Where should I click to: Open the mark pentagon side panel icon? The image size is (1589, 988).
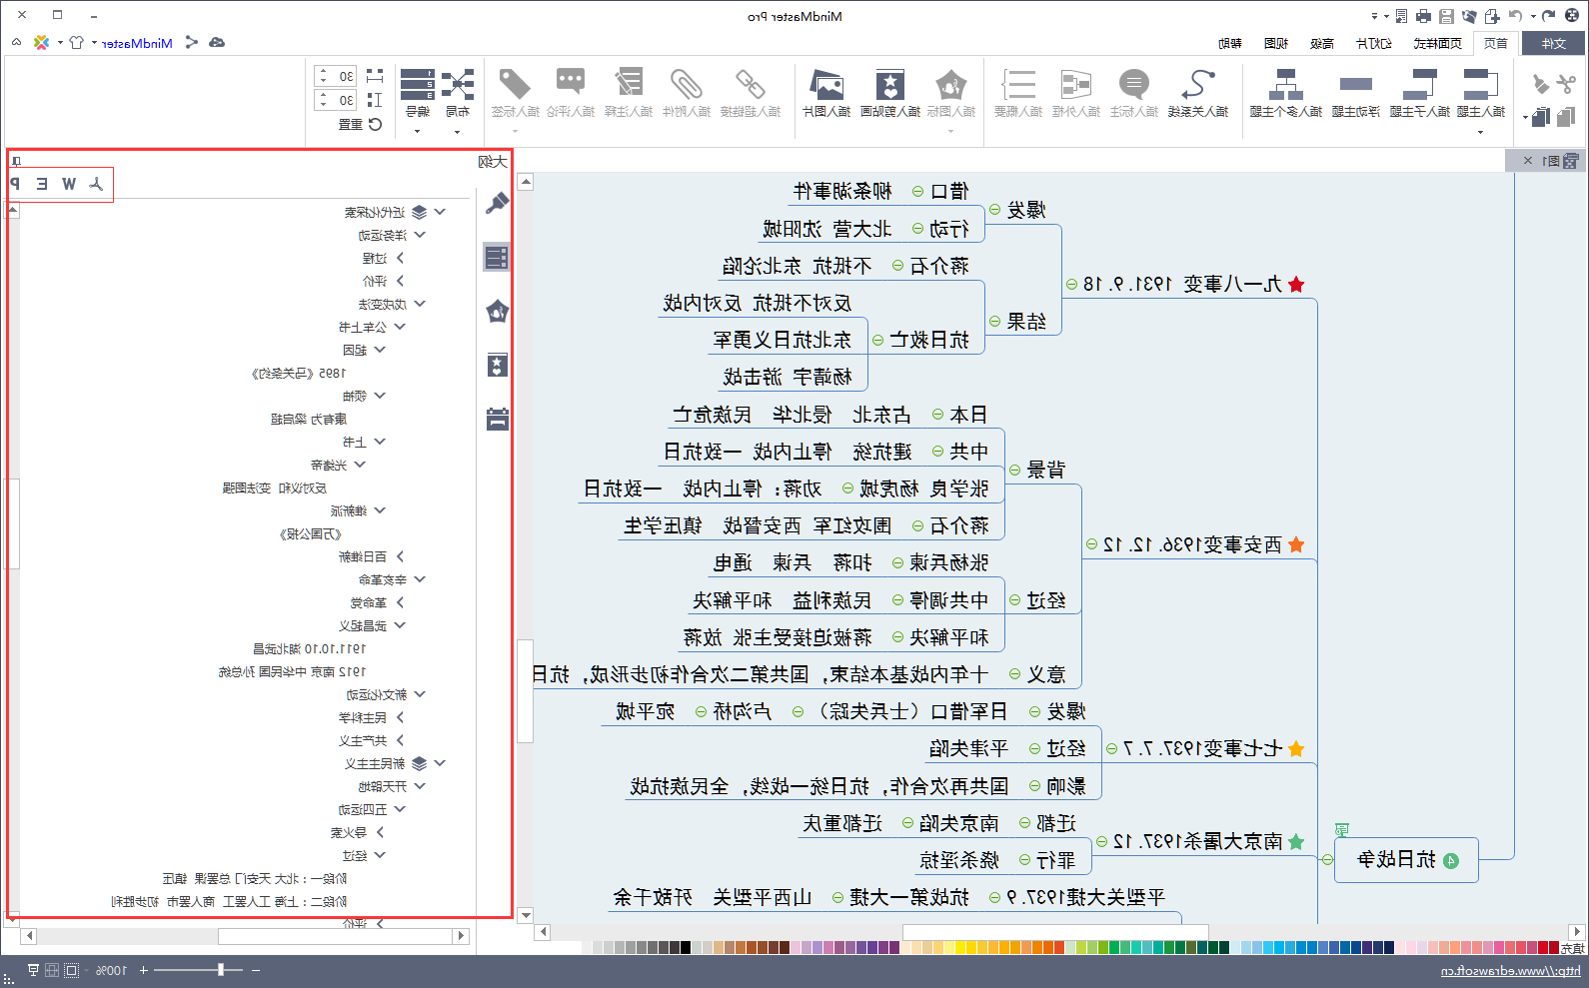click(497, 311)
